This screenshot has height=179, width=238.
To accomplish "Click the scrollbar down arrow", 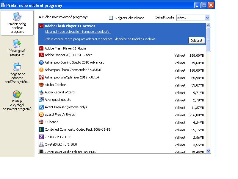I will pos(208,151).
